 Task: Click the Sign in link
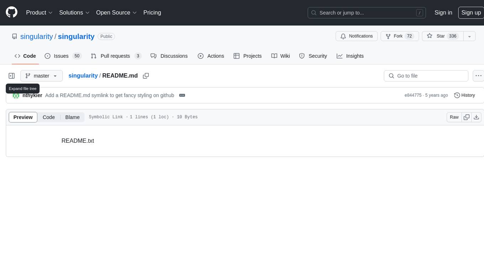tap(443, 12)
